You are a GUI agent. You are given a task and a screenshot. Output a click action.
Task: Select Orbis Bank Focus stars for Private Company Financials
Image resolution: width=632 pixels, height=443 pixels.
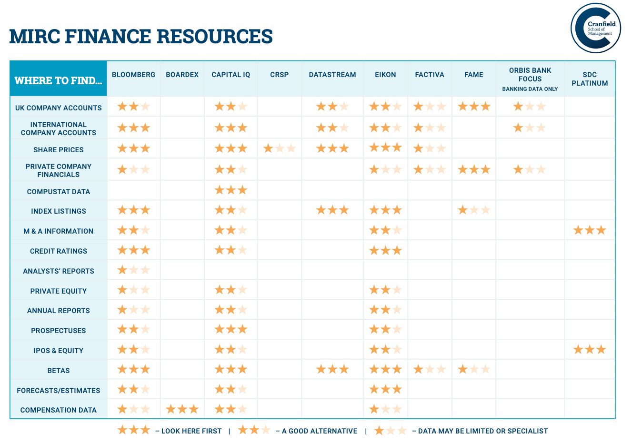[x=530, y=170]
